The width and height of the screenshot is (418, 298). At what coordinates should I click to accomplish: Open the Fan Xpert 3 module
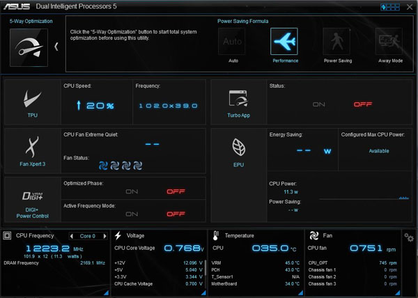coord(32,150)
